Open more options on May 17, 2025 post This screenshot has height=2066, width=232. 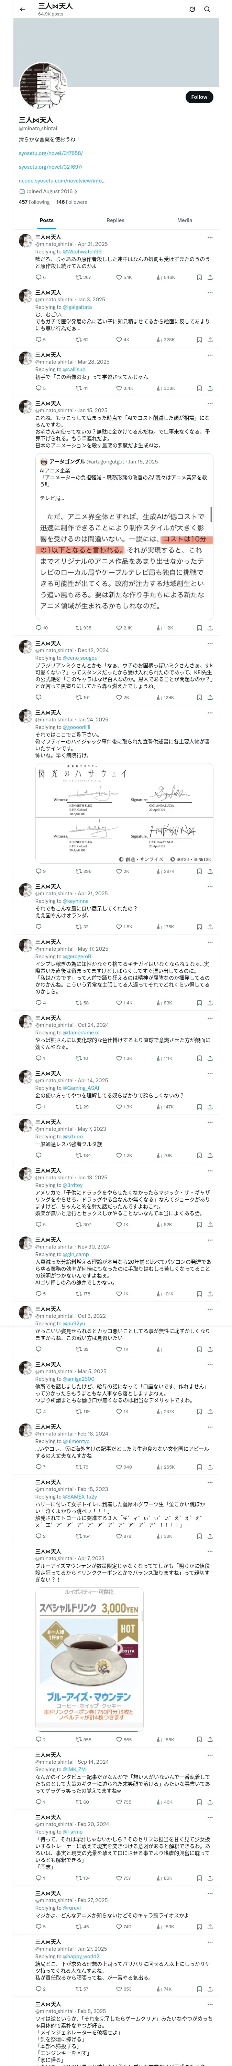click(210, 942)
